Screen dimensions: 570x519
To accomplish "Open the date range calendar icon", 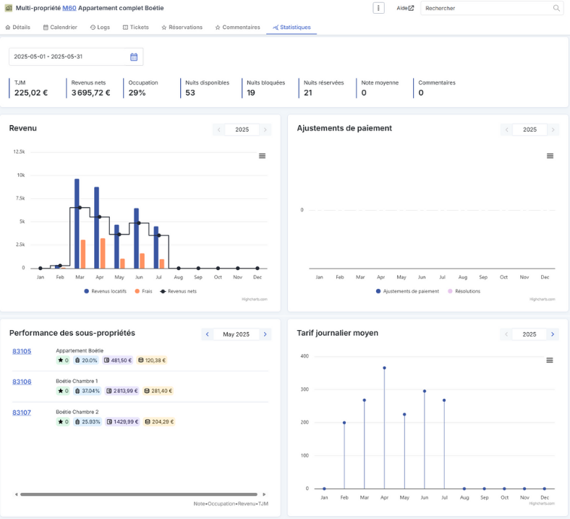I will coord(134,56).
